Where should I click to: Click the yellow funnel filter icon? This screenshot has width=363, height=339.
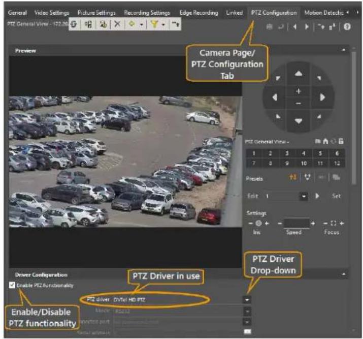pos(154,24)
